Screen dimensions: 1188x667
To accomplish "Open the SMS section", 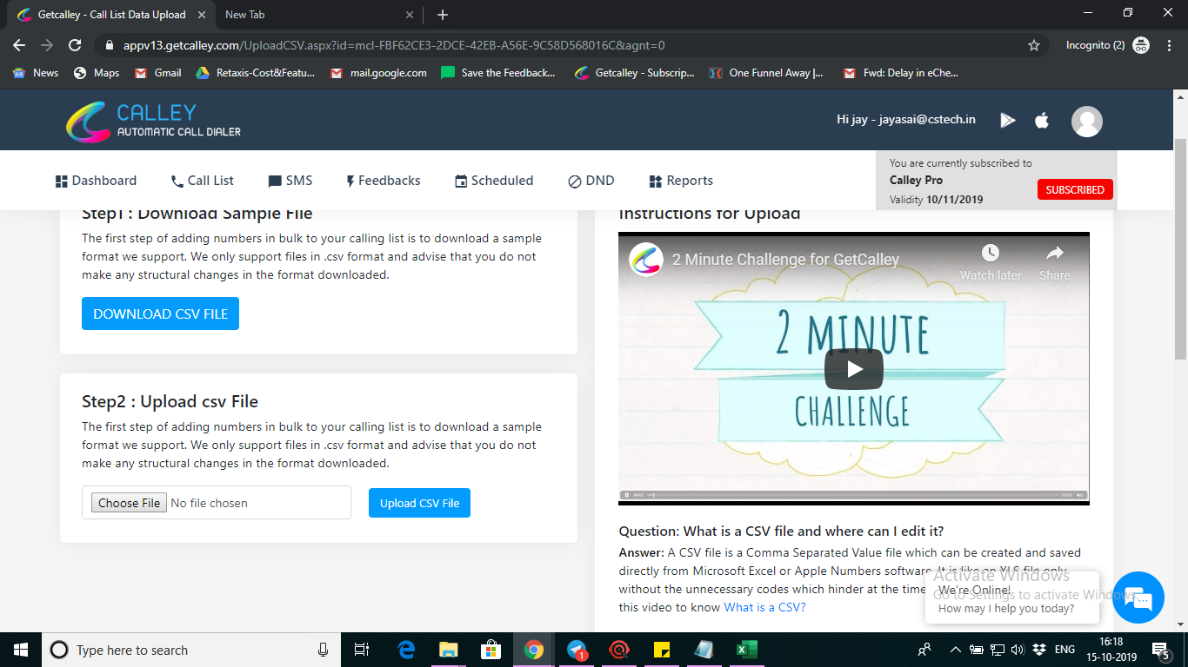I will [x=290, y=181].
